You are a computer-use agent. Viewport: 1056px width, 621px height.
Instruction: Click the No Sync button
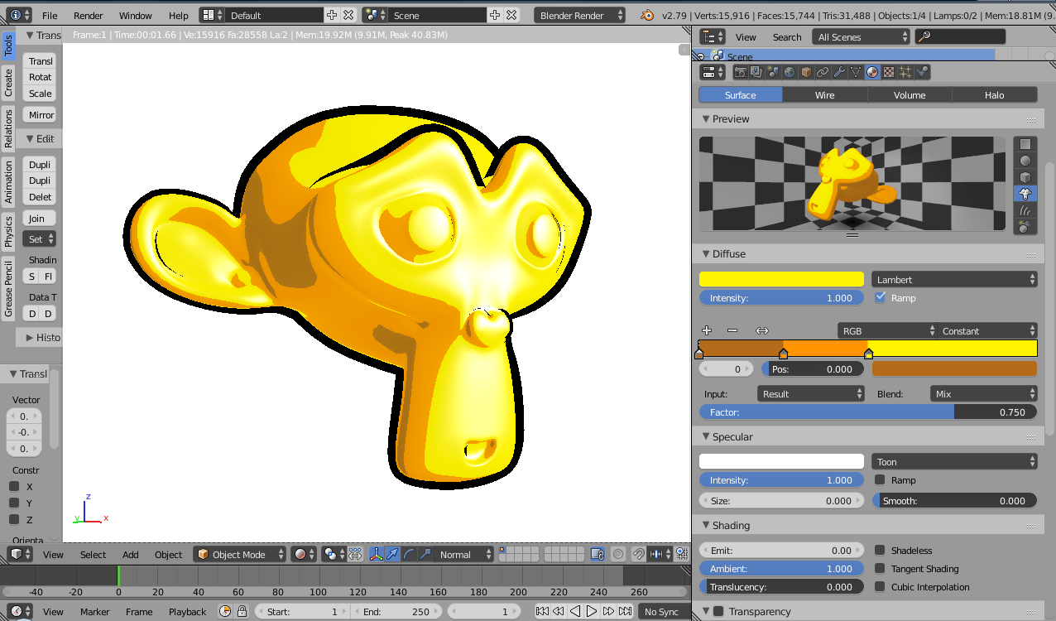(662, 611)
